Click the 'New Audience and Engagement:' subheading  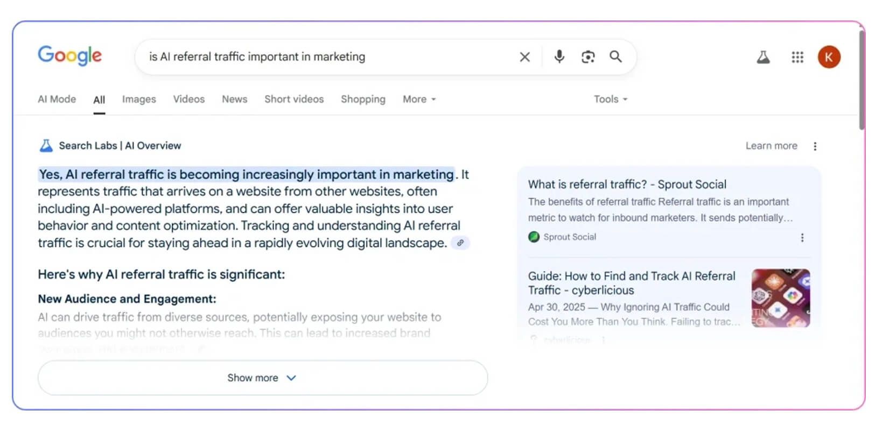coord(127,299)
